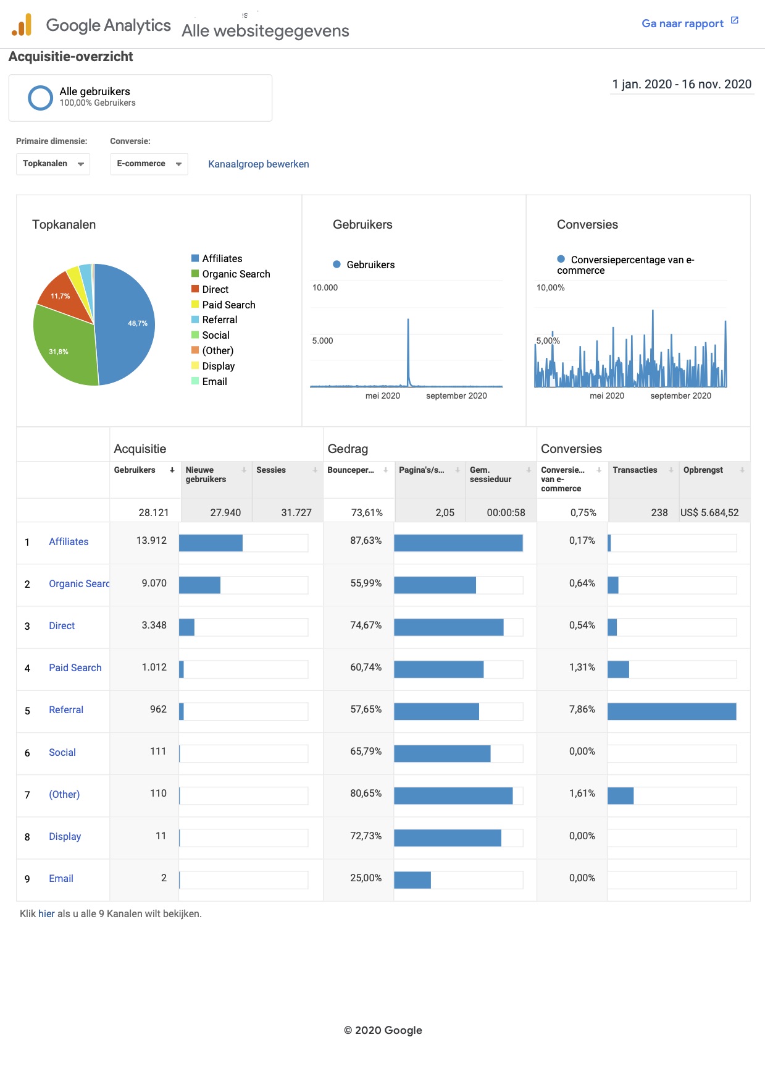Screen dimensions: 765x1084
Task: Click the Affiliates bounce rate 87,63%
Action: [366, 541]
